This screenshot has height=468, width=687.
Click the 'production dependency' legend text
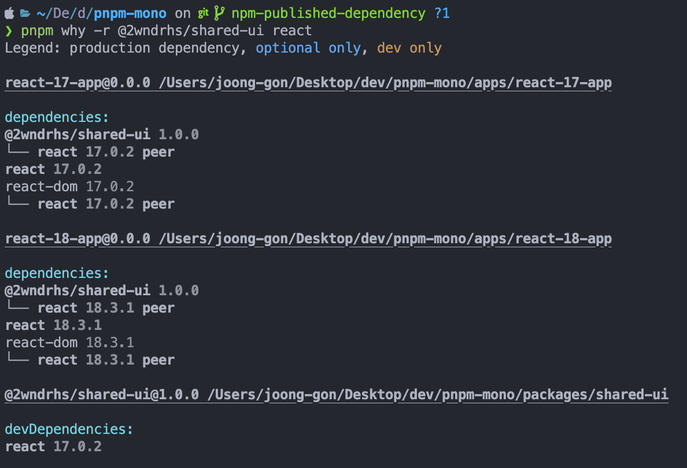click(154, 48)
